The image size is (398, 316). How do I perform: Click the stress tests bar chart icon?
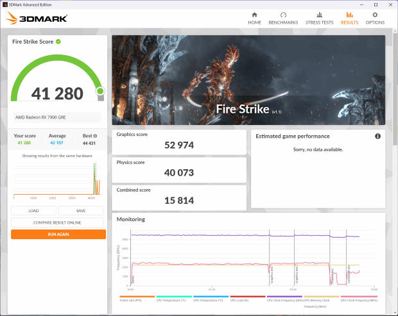319,15
